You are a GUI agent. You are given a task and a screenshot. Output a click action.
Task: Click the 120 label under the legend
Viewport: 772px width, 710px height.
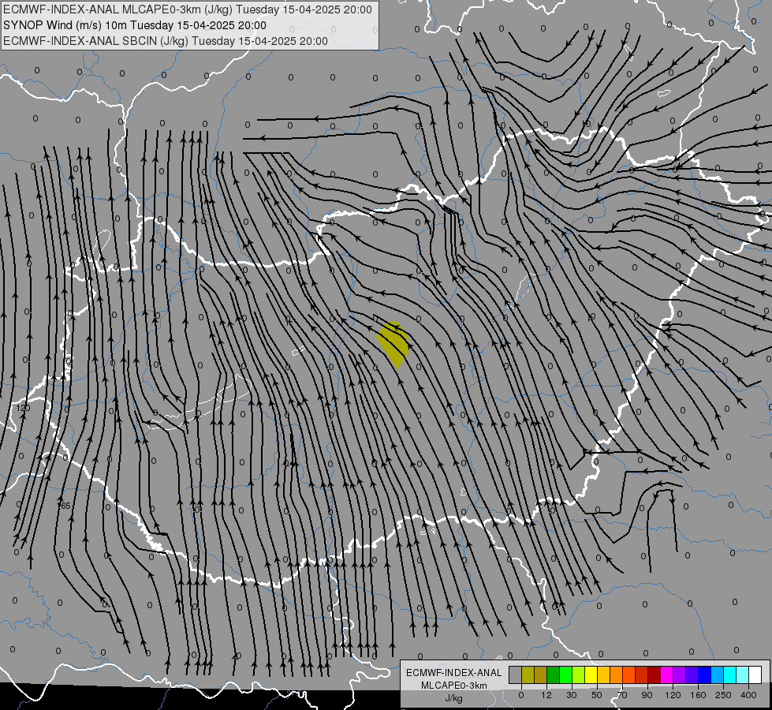(673, 695)
